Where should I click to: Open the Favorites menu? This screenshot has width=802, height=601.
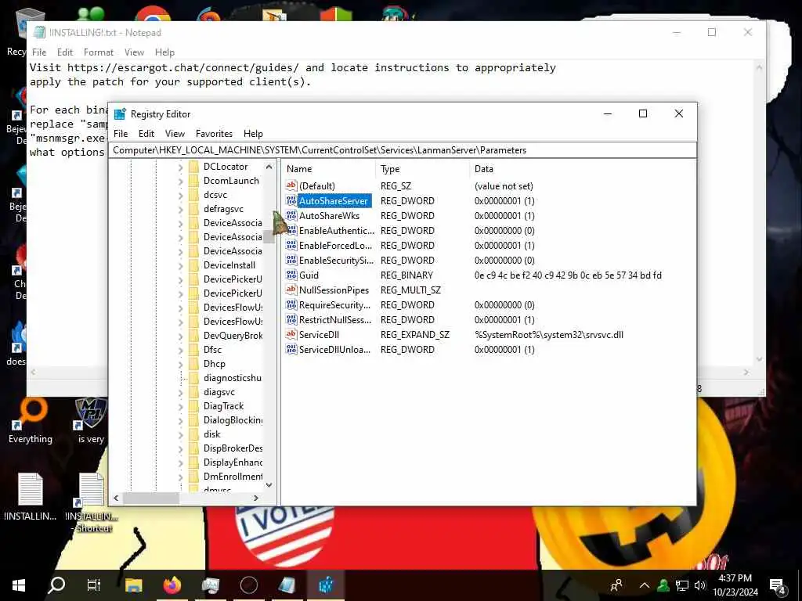point(214,133)
